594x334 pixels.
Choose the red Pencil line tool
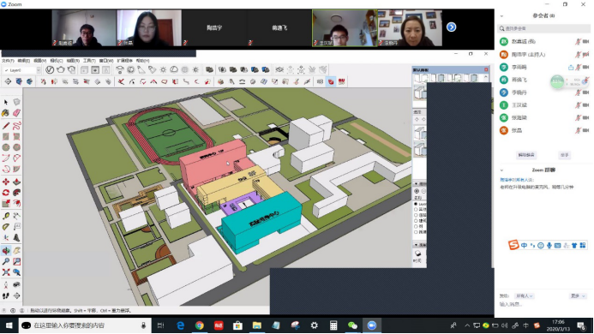(x=6, y=125)
